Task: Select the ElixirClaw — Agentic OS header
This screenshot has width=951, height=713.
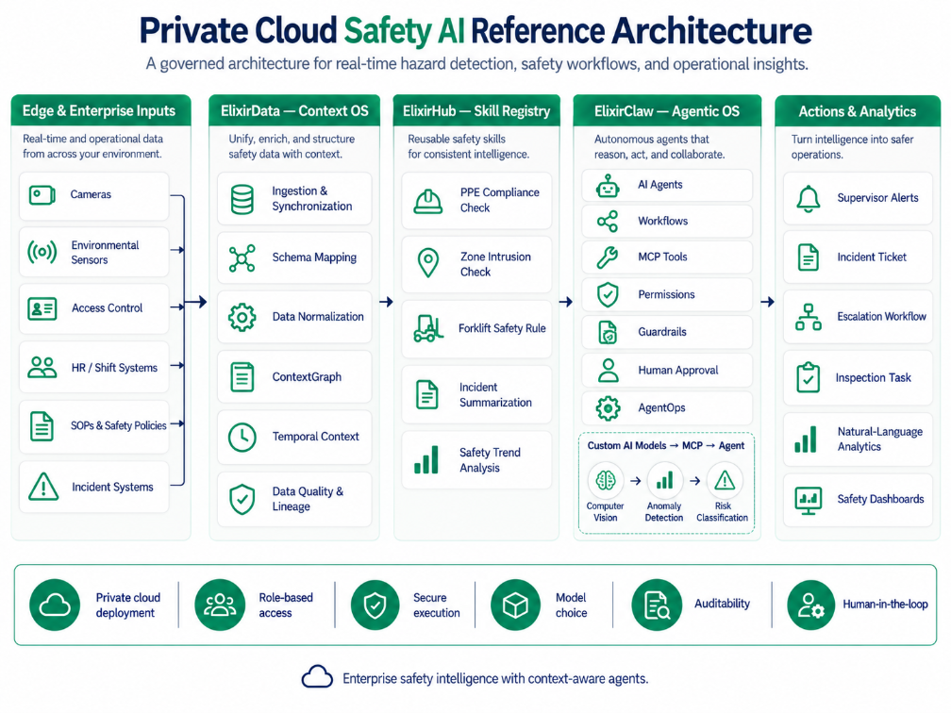Action: (x=666, y=111)
